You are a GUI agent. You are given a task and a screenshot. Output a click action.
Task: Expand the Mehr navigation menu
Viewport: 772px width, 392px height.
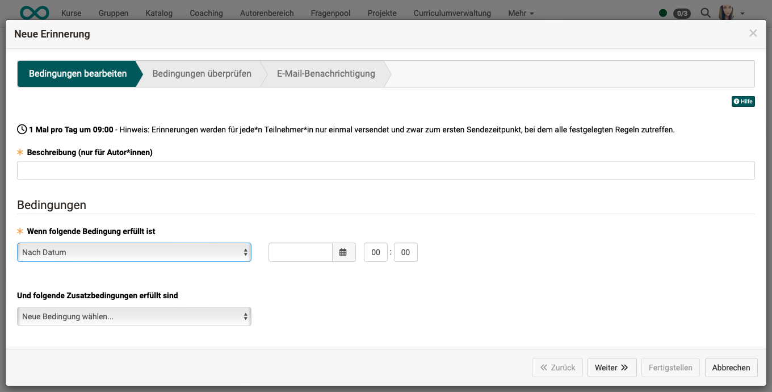pyautogui.click(x=521, y=13)
